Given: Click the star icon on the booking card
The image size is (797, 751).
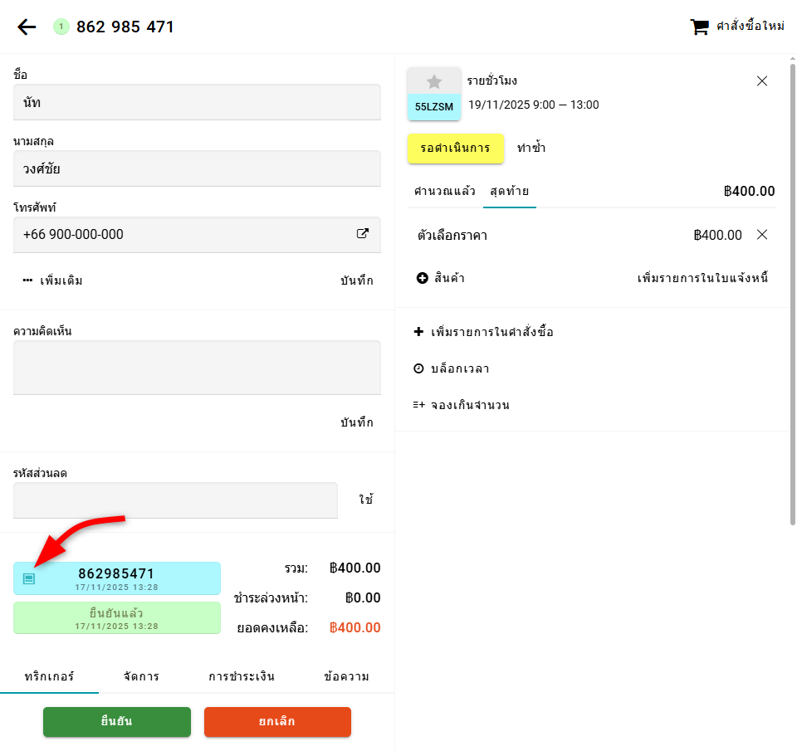Looking at the screenshot, I should pos(434,81).
